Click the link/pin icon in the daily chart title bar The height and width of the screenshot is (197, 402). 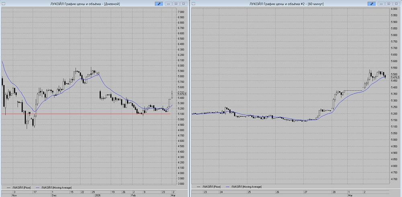pyautogui.click(x=159, y=4)
